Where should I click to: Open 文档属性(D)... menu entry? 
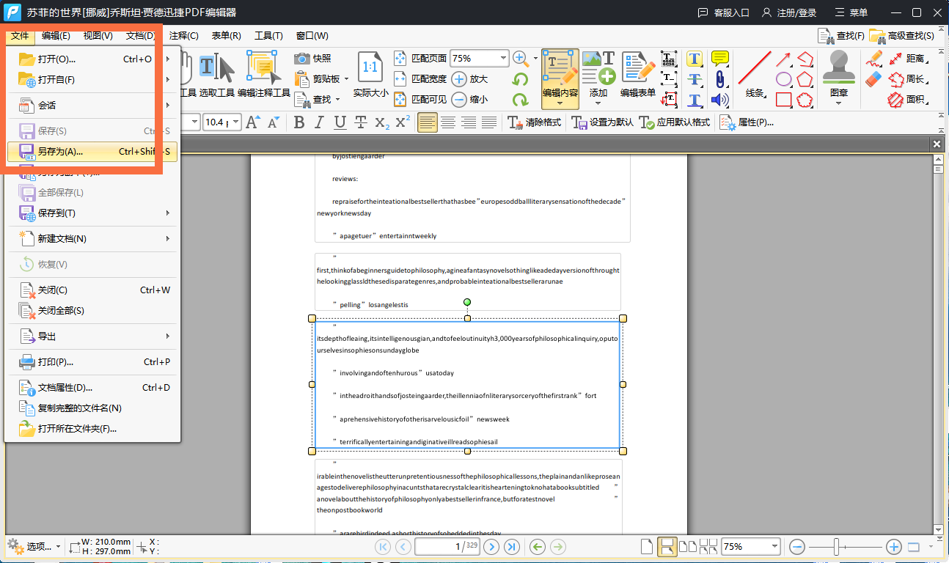[x=92, y=388]
